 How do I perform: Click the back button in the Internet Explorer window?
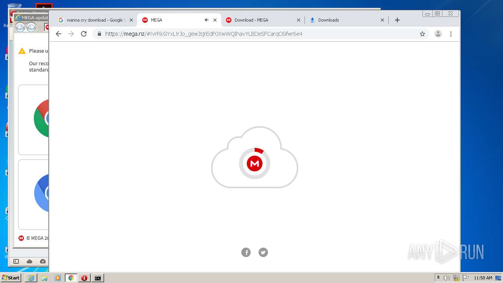[20, 27]
